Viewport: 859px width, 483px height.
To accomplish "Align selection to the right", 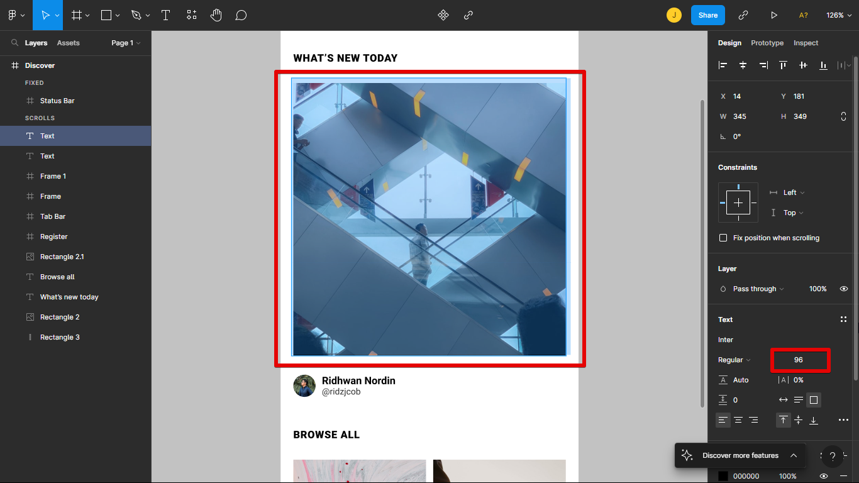I will pyautogui.click(x=763, y=65).
